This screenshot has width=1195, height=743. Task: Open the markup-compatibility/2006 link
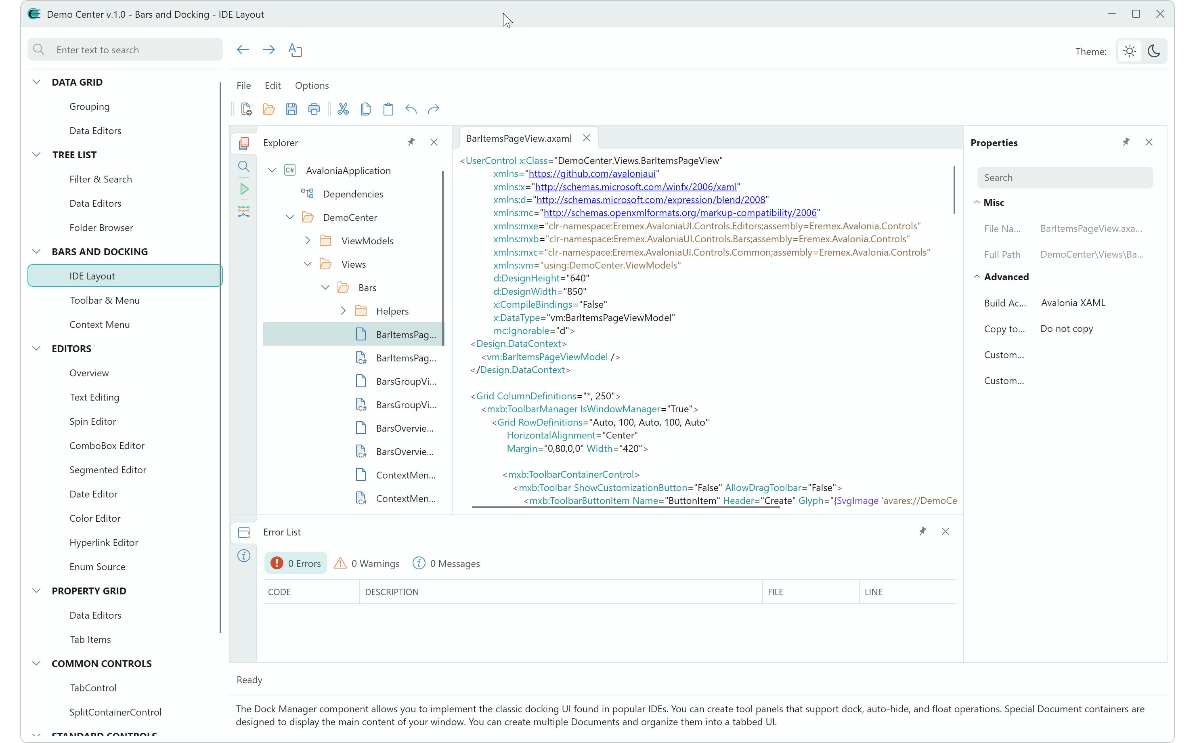[680, 213]
